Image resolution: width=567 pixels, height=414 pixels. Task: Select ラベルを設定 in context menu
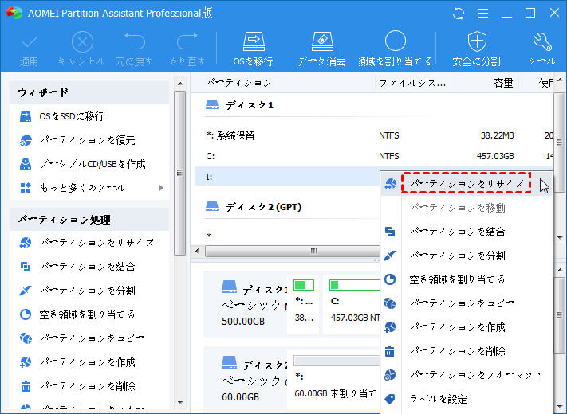[467, 399]
